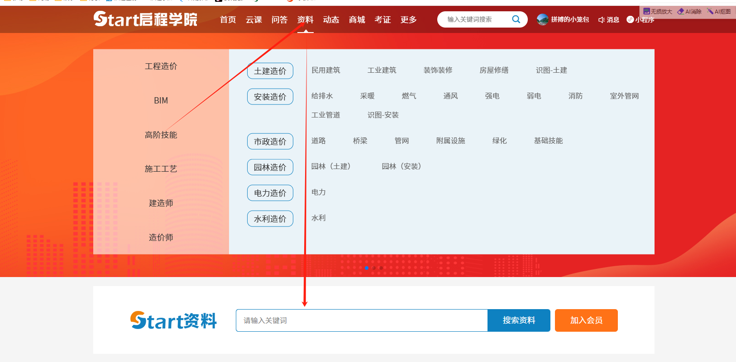Open 水利 link beside 水利造价
The image size is (736, 362).
pos(319,218)
